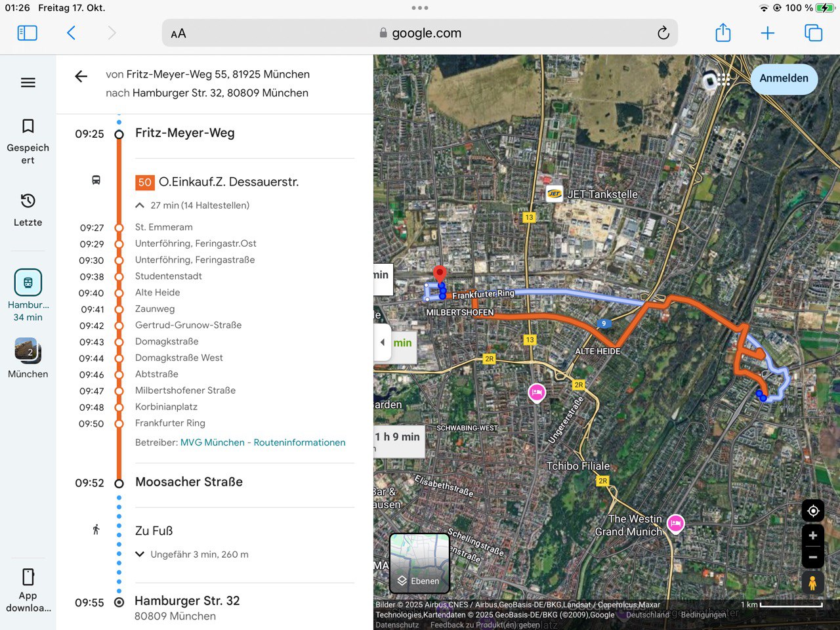Tap the Safari share icon
The height and width of the screenshot is (630, 840).
(723, 33)
